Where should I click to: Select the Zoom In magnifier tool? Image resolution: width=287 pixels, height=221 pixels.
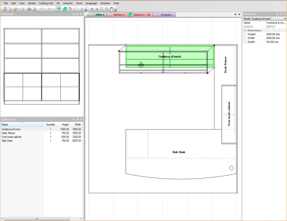point(92,9)
